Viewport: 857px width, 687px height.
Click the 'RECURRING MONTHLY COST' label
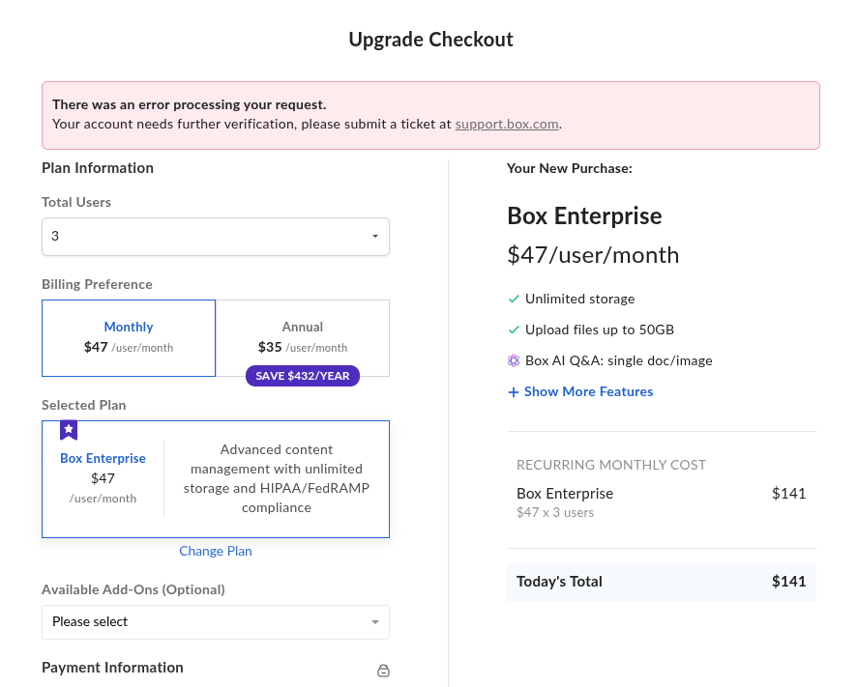point(611,465)
